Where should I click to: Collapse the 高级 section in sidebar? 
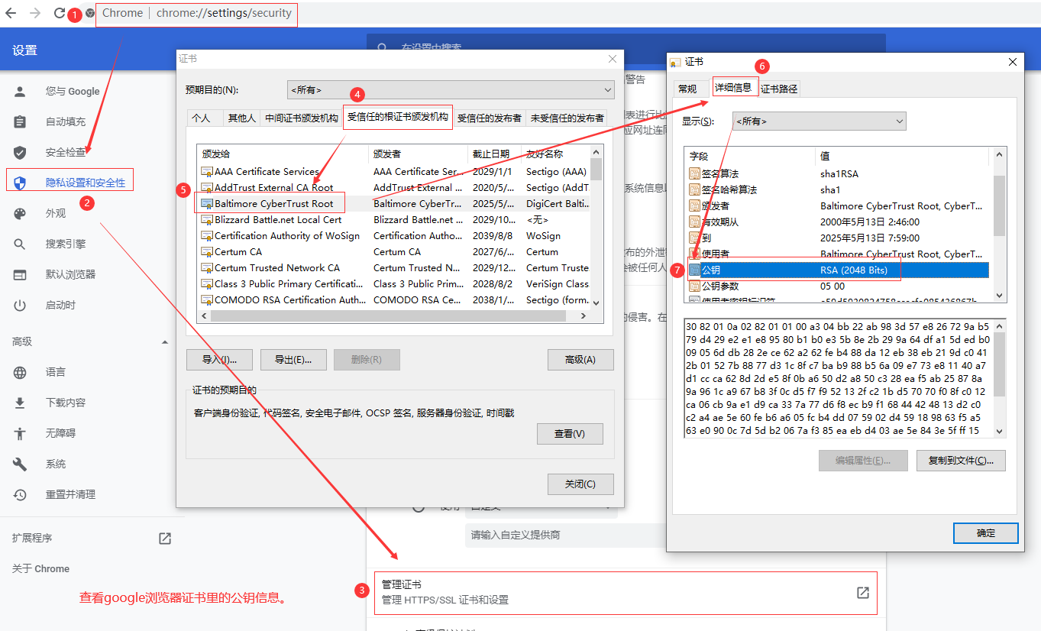pos(165,341)
